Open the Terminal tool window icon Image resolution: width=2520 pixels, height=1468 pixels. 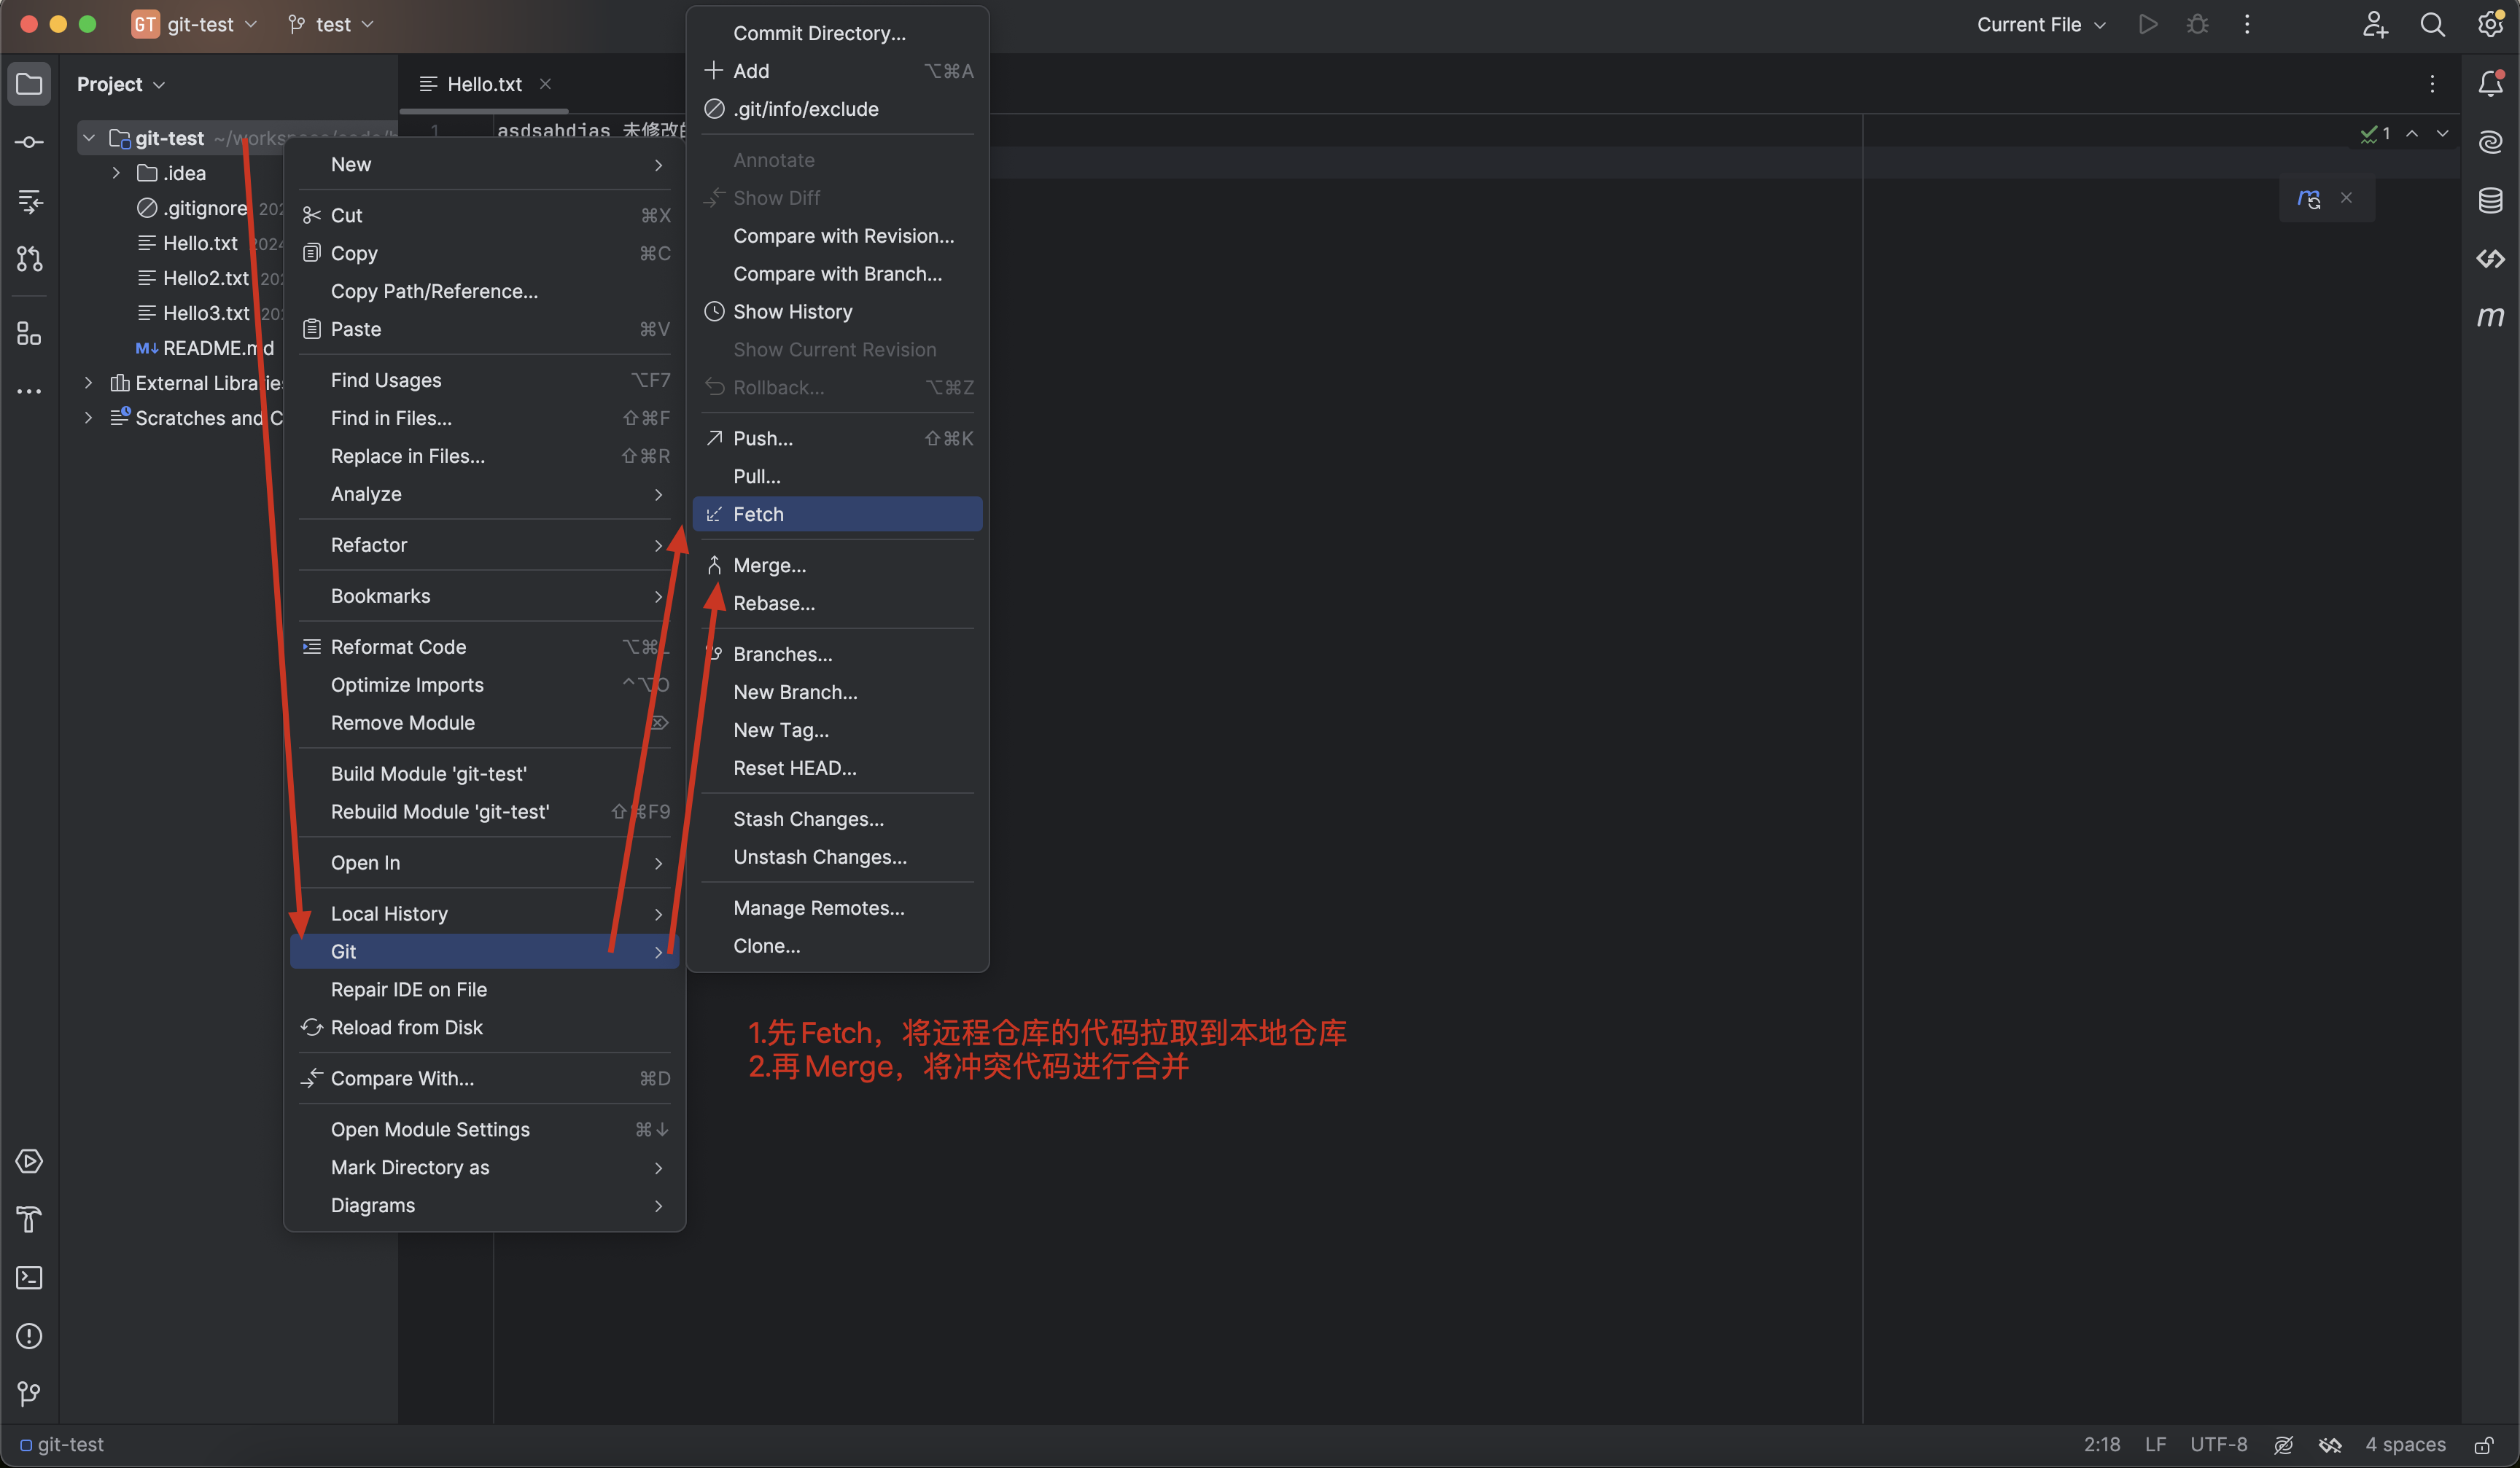[x=29, y=1278]
